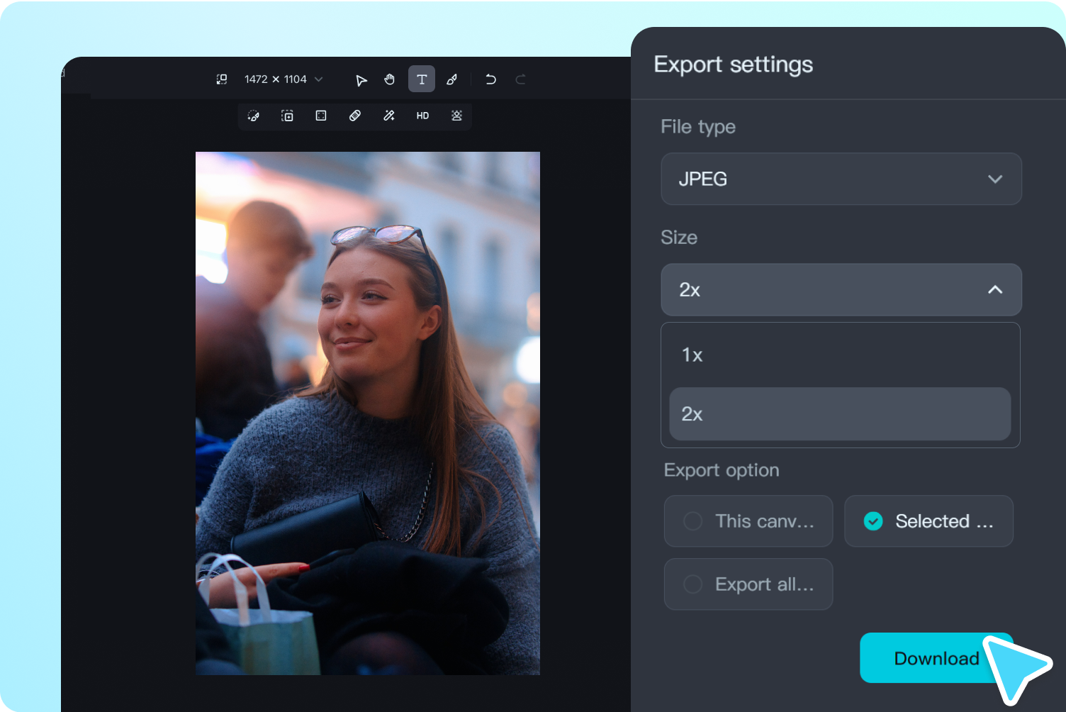Click the HD upscale icon
The height and width of the screenshot is (712, 1066).
click(x=422, y=116)
